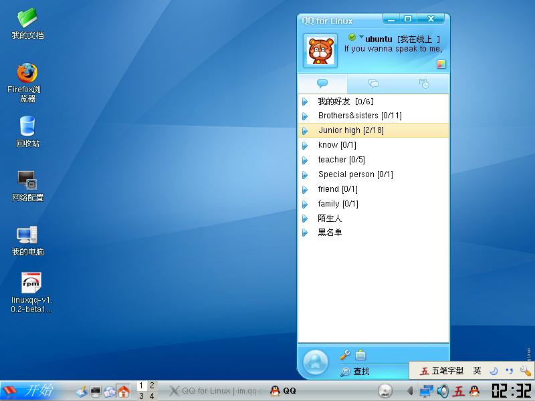
Task: Click the tiger avatar in QQ
Action: 320,51
